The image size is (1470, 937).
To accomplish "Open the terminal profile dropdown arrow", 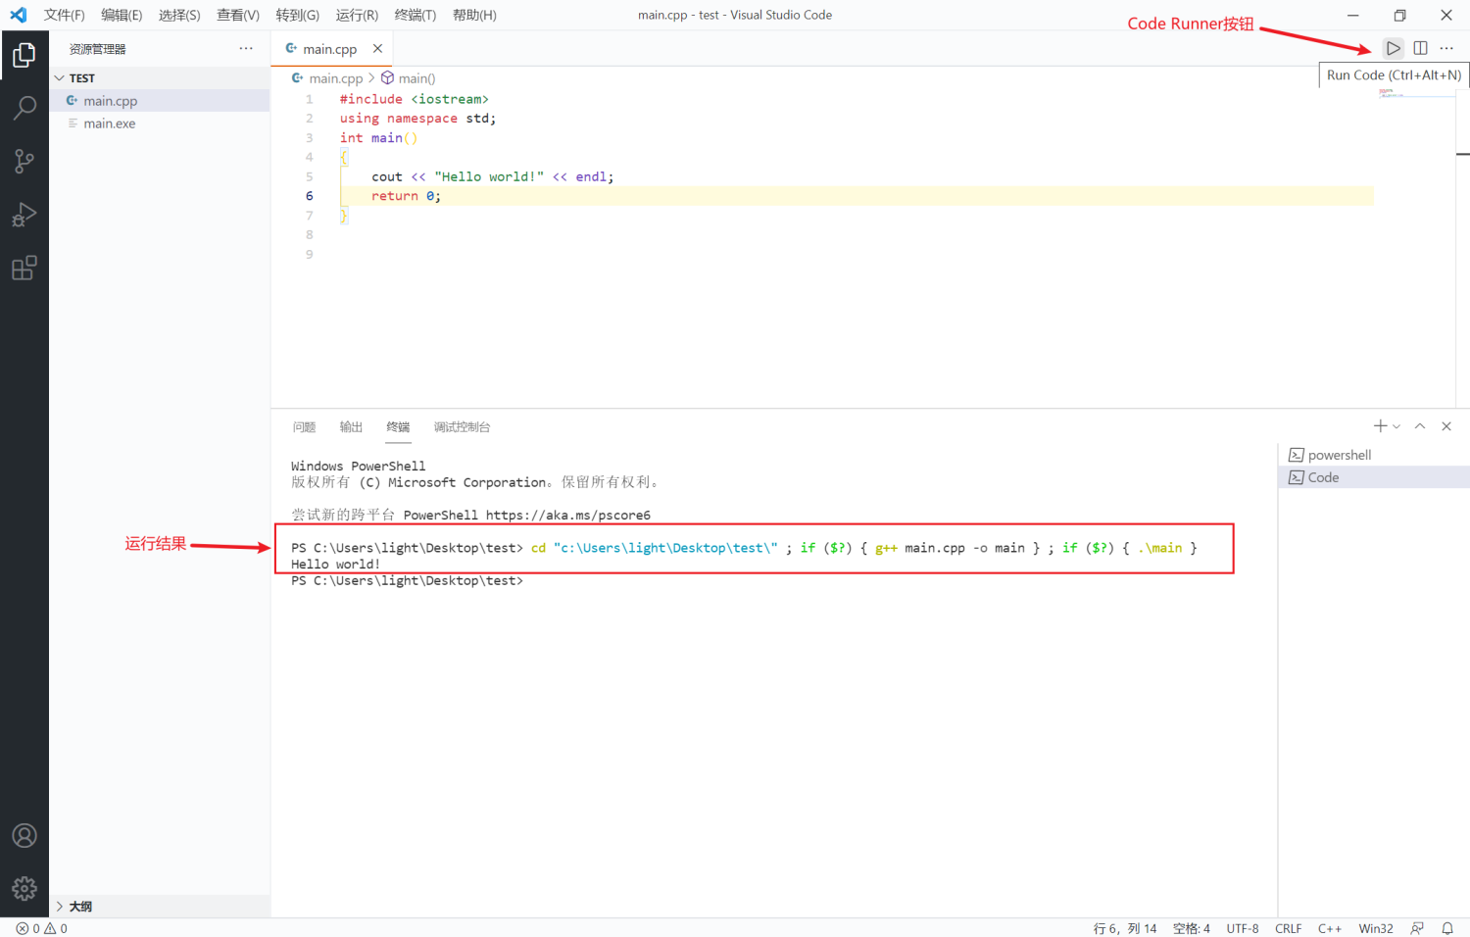I will [1396, 425].
